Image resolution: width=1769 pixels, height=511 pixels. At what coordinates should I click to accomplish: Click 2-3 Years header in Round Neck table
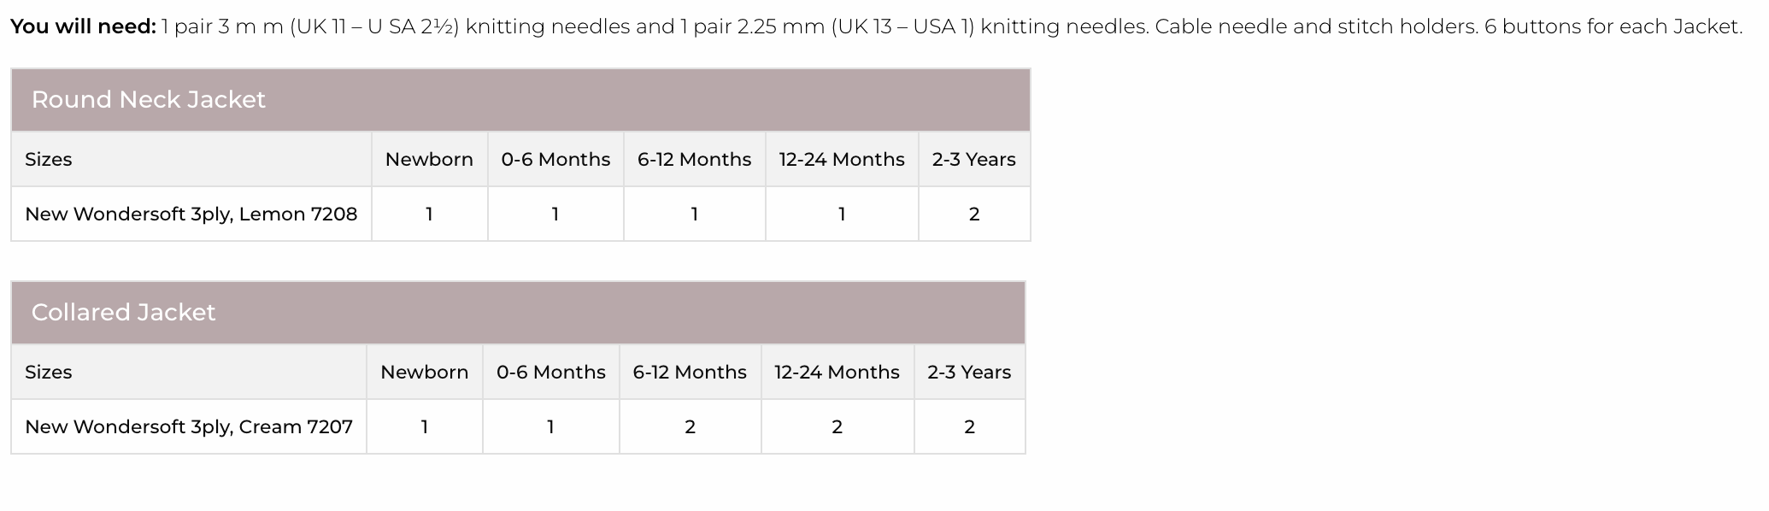point(973,160)
